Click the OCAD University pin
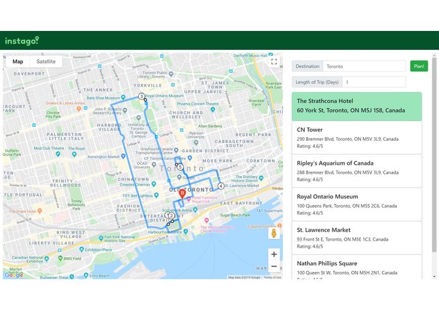The image size is (439, 312). [x=153, y=165]
